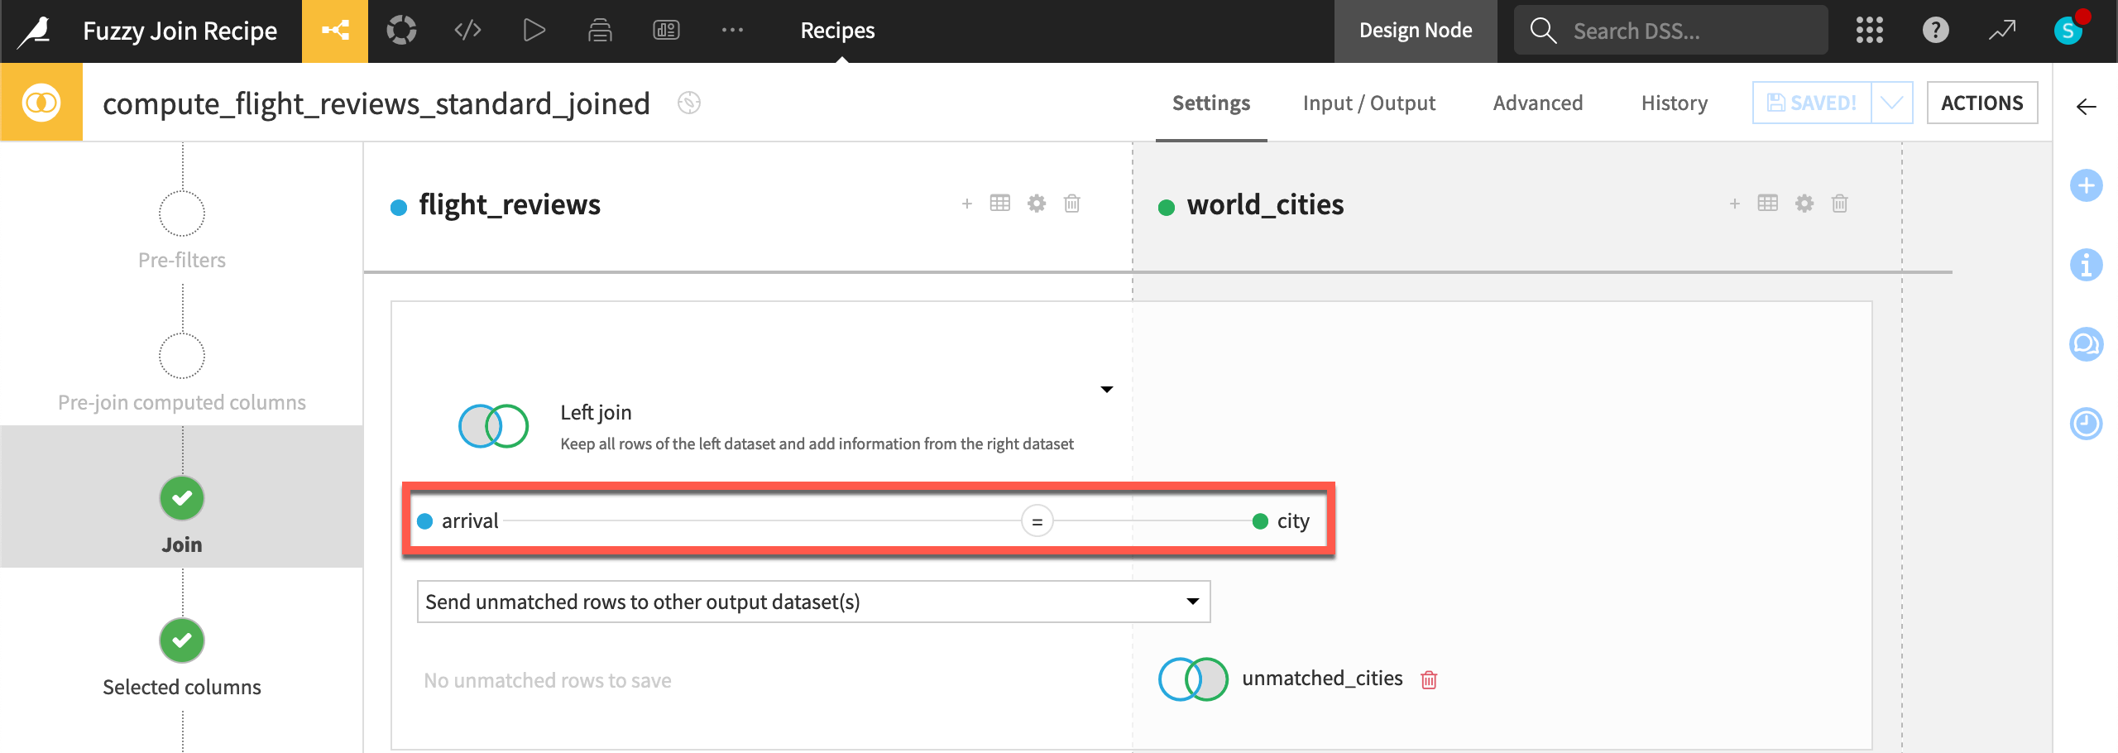Click the Selected columns step checkmark
The image size is (2118, 753).
[181, 640]
